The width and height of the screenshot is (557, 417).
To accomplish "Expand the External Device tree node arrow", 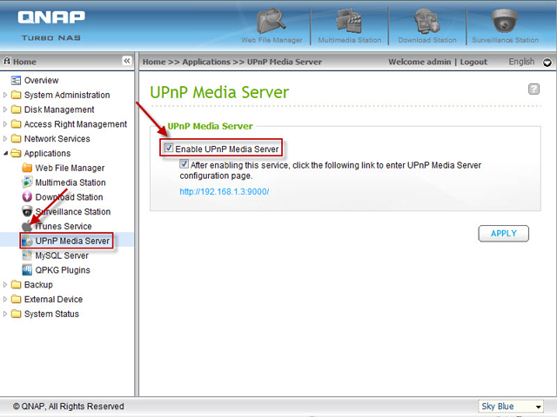I will [x=5, y=299].
